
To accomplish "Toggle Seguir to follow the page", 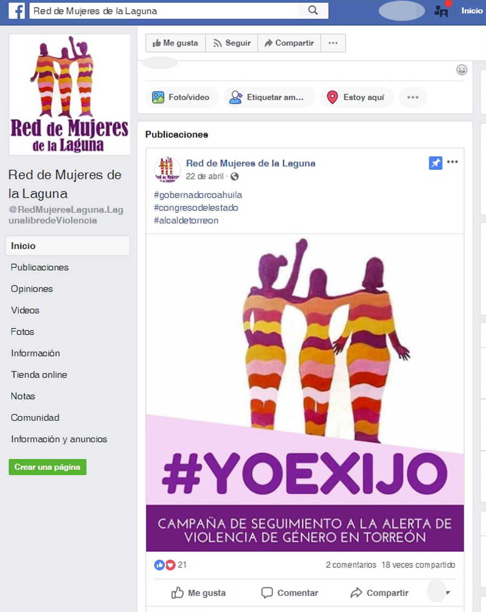I will pos(232,43).
